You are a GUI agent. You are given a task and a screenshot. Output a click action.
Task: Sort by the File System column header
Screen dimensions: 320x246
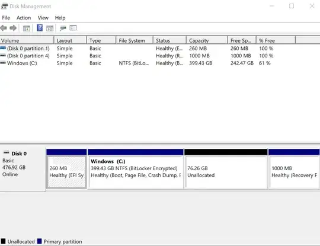pyautogui.click(x=135, y=40)
